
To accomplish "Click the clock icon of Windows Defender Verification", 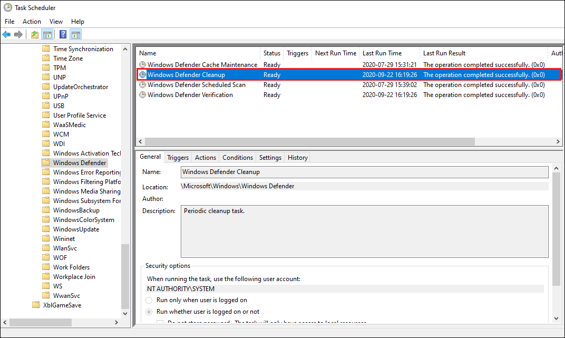I will tap(143, 95).
